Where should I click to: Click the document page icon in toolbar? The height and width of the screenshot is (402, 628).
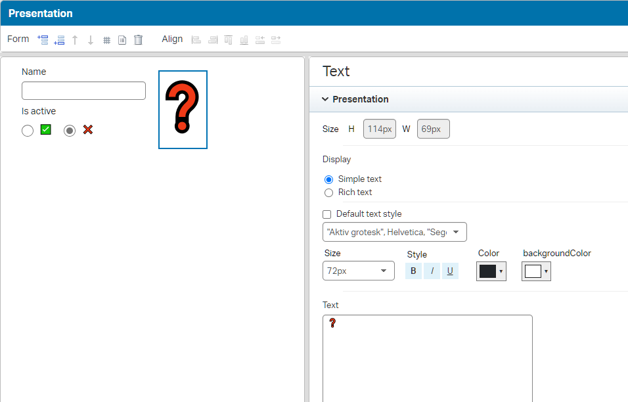pyautogui.click(x=122, y=40)
